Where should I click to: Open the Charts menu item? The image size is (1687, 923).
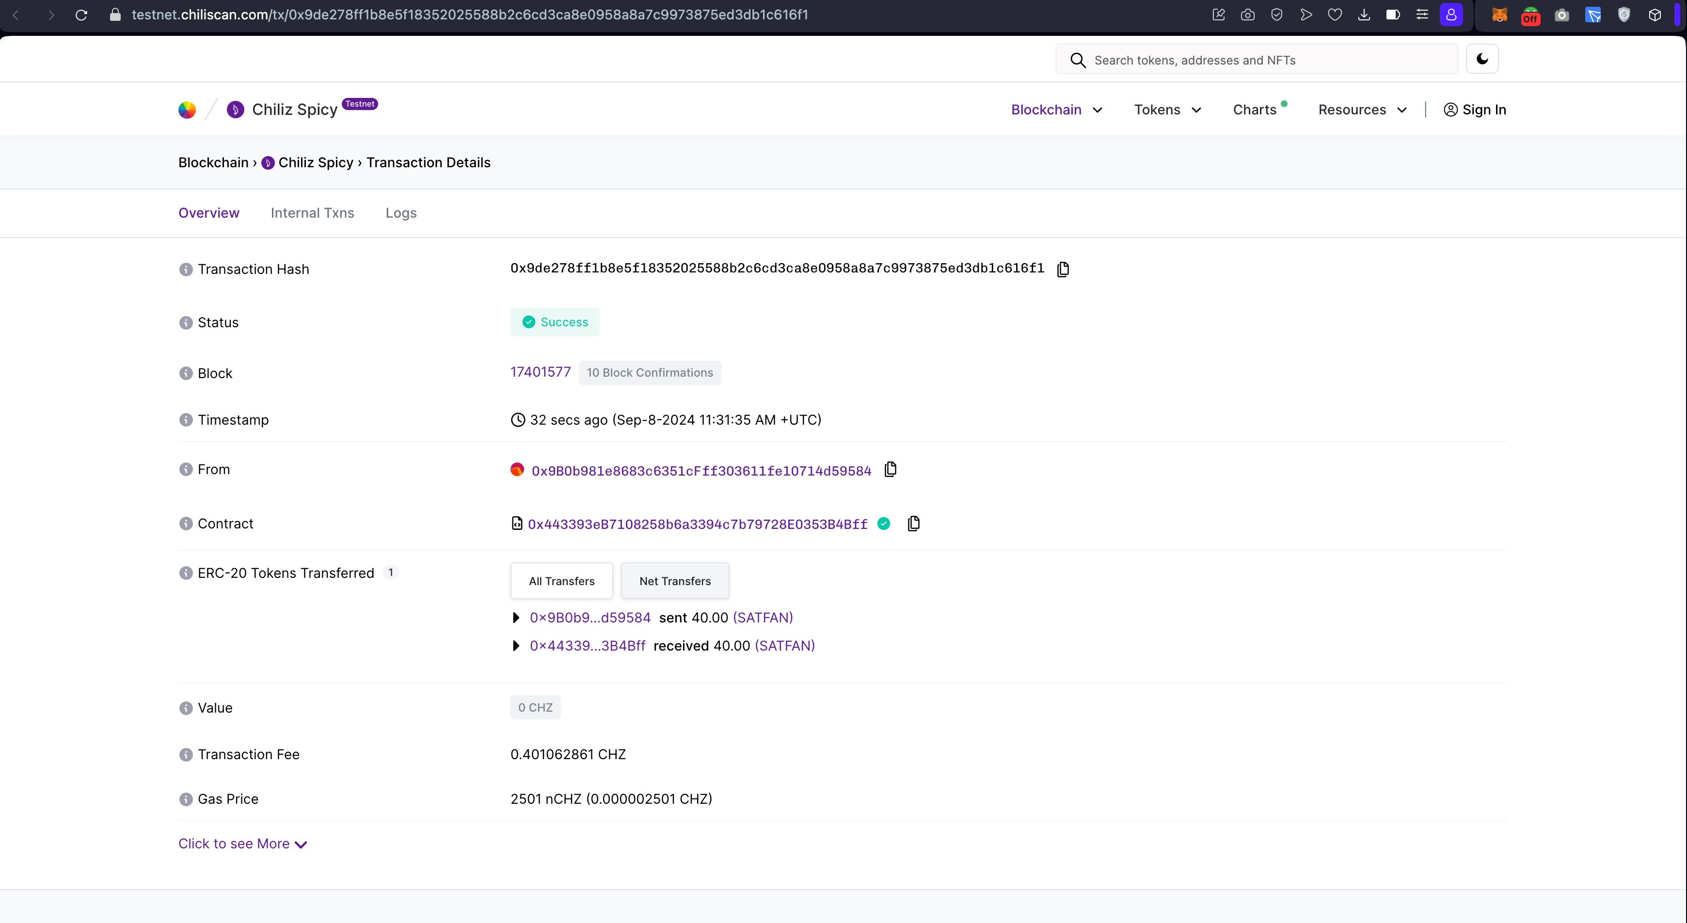click(x=1255, y=110)
